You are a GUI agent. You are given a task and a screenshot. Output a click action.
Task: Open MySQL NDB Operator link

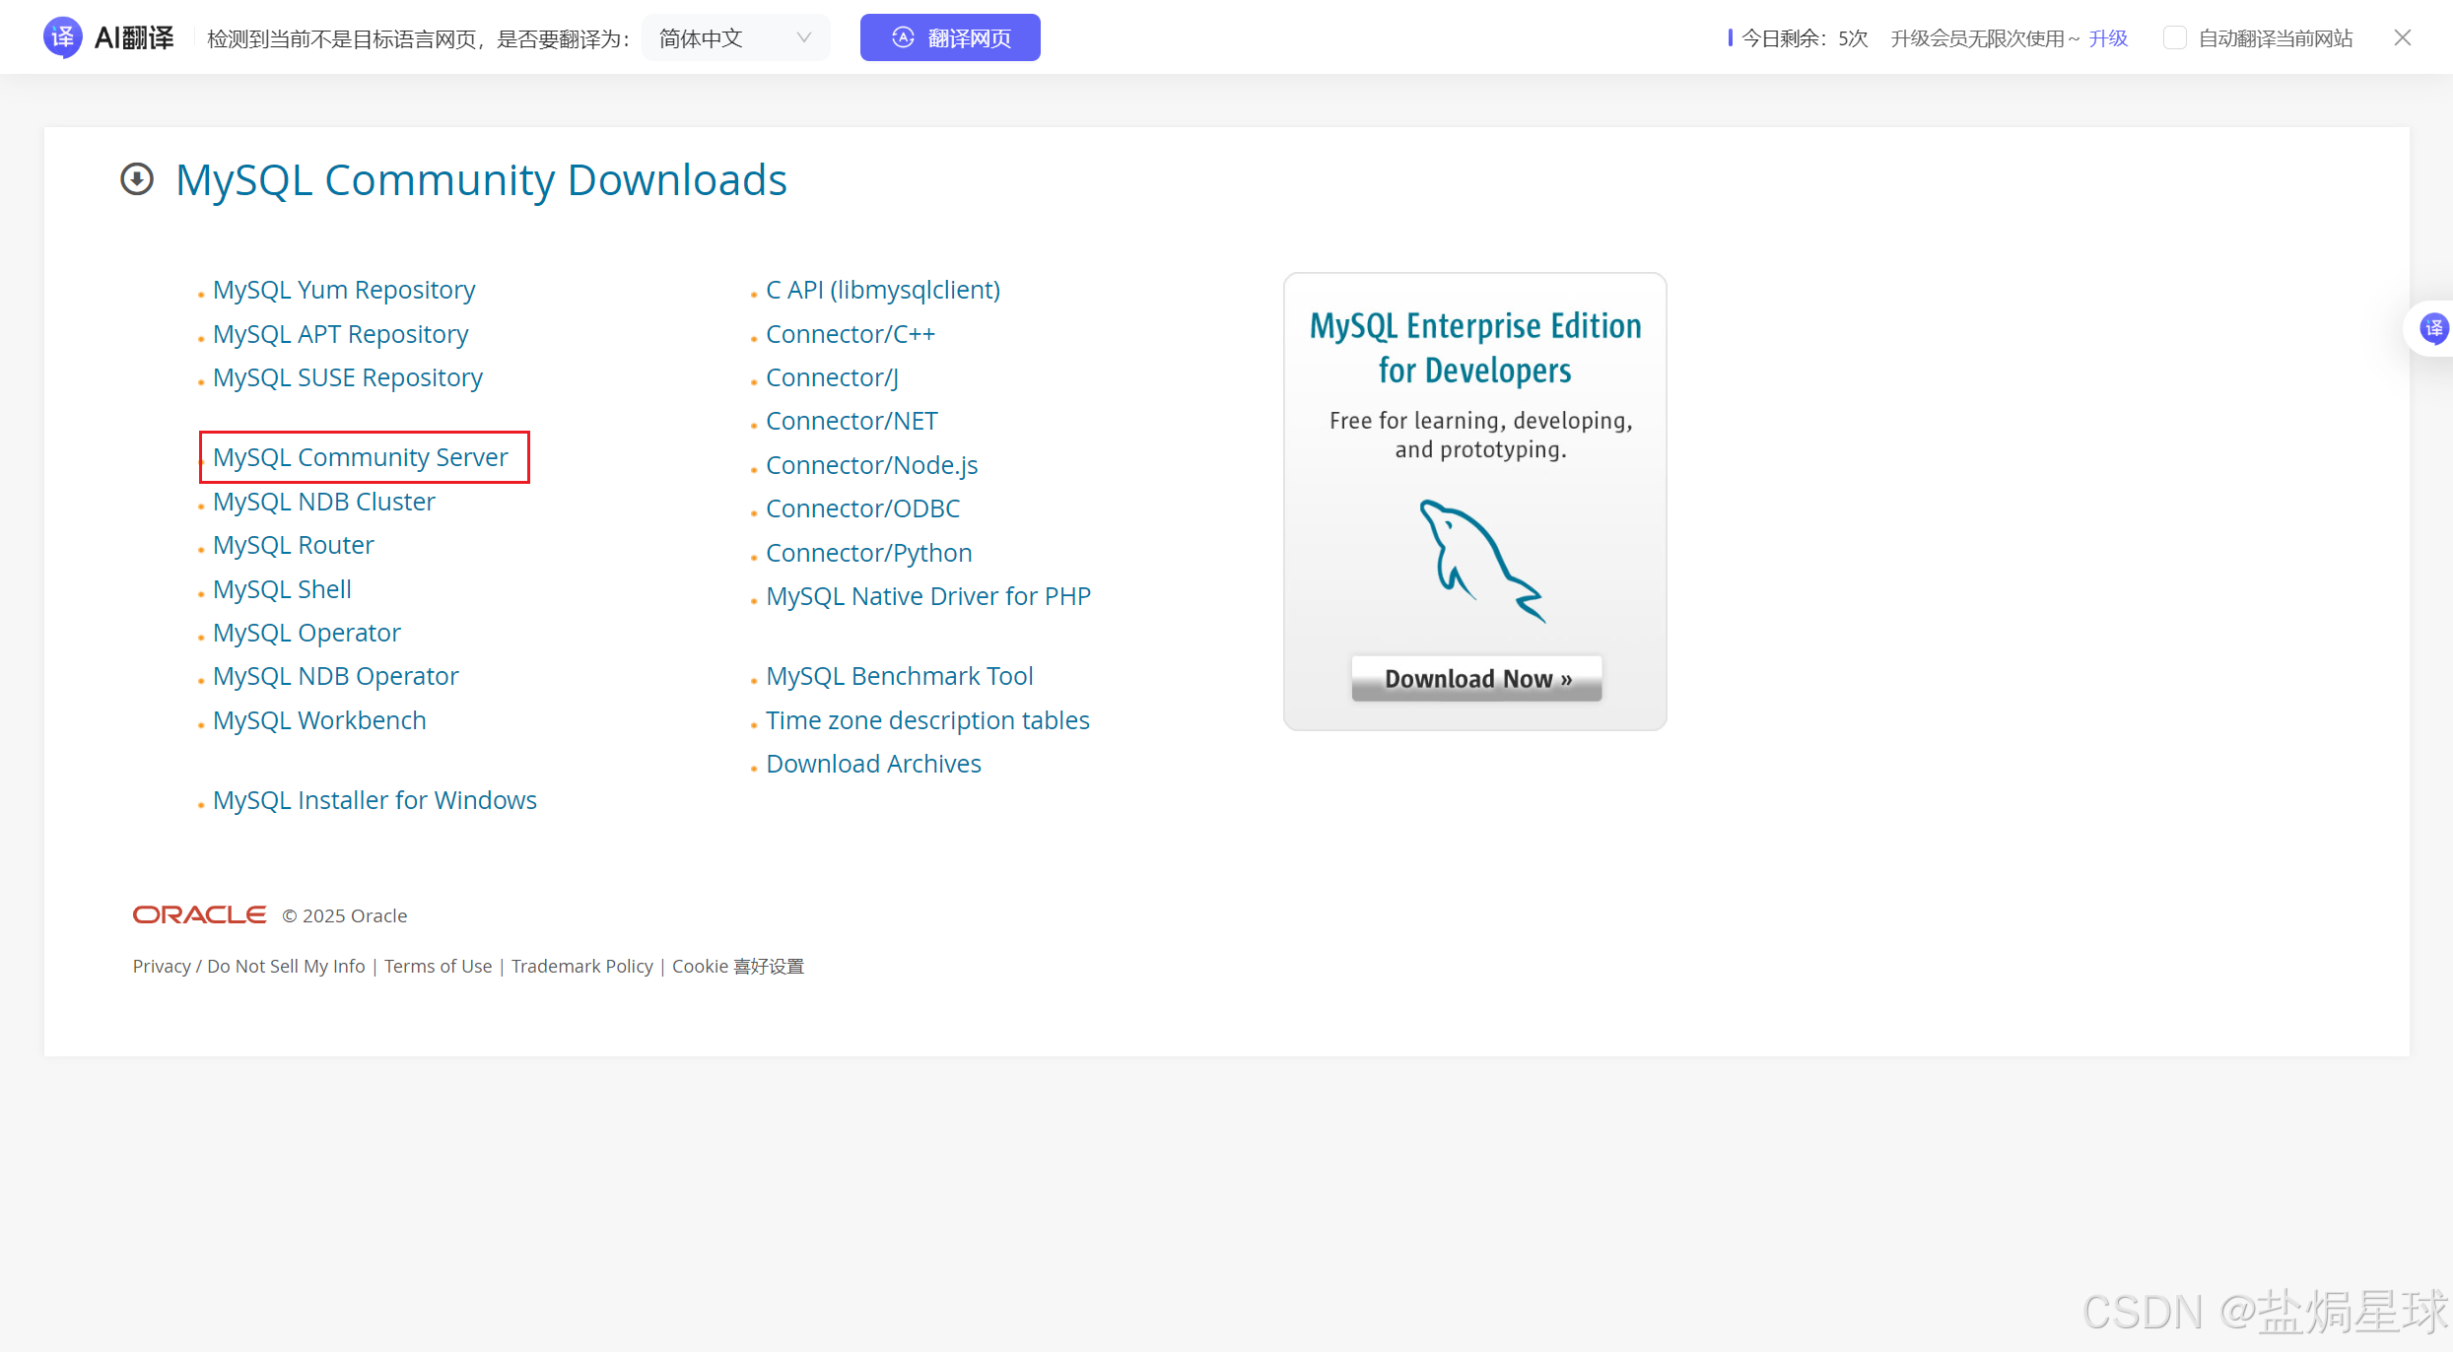pyautogui.click(x=336, y=676)
